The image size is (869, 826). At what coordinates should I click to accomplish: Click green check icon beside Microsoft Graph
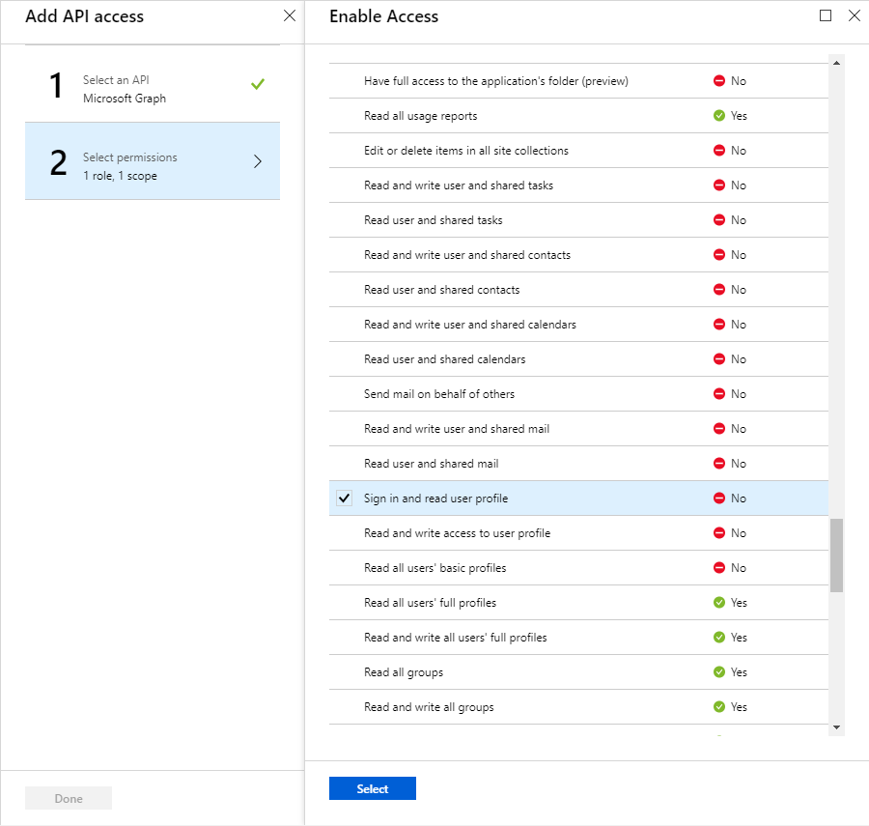tap(258, 85)
